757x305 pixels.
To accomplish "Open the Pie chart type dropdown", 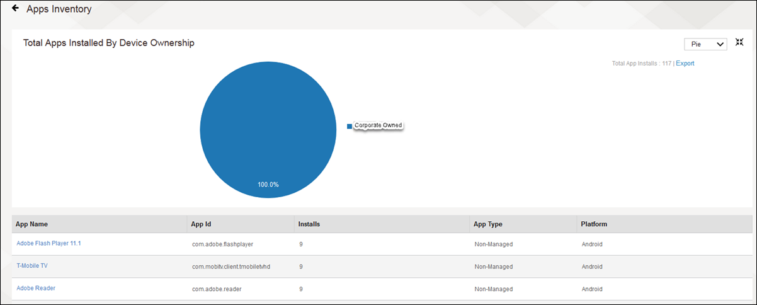I will (x=705, y=44).
